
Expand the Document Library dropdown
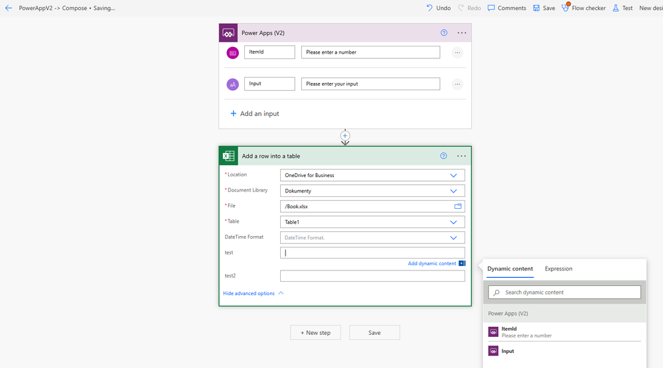click(x=453, y=191)
